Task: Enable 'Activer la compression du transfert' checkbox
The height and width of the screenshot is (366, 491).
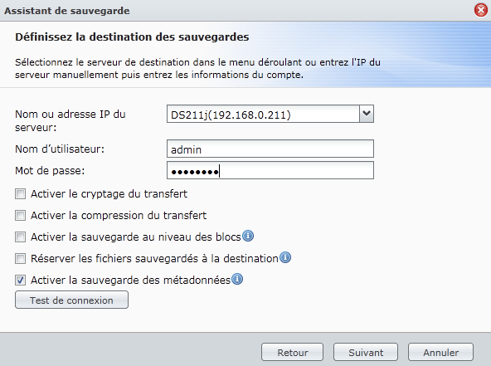Action: (21, 216)
